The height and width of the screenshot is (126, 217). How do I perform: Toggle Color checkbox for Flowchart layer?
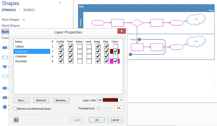tap(116, 61)
